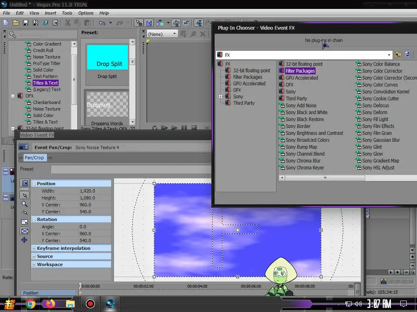Toggle Ignore Event Grouping button

point(186,23)
